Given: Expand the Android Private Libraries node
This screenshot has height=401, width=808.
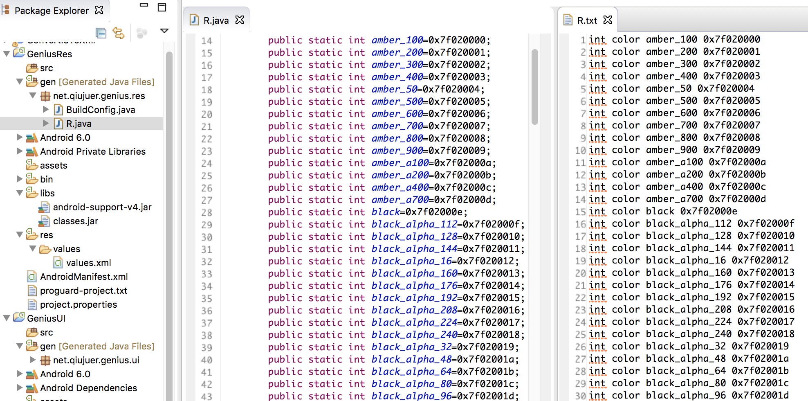Looking at the screenshot, I should tap(19, 151).
